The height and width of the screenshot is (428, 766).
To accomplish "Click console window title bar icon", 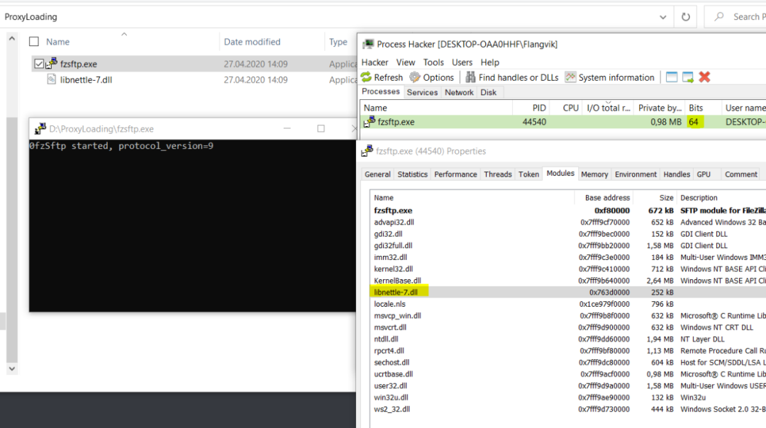I will tap(40, 129).
